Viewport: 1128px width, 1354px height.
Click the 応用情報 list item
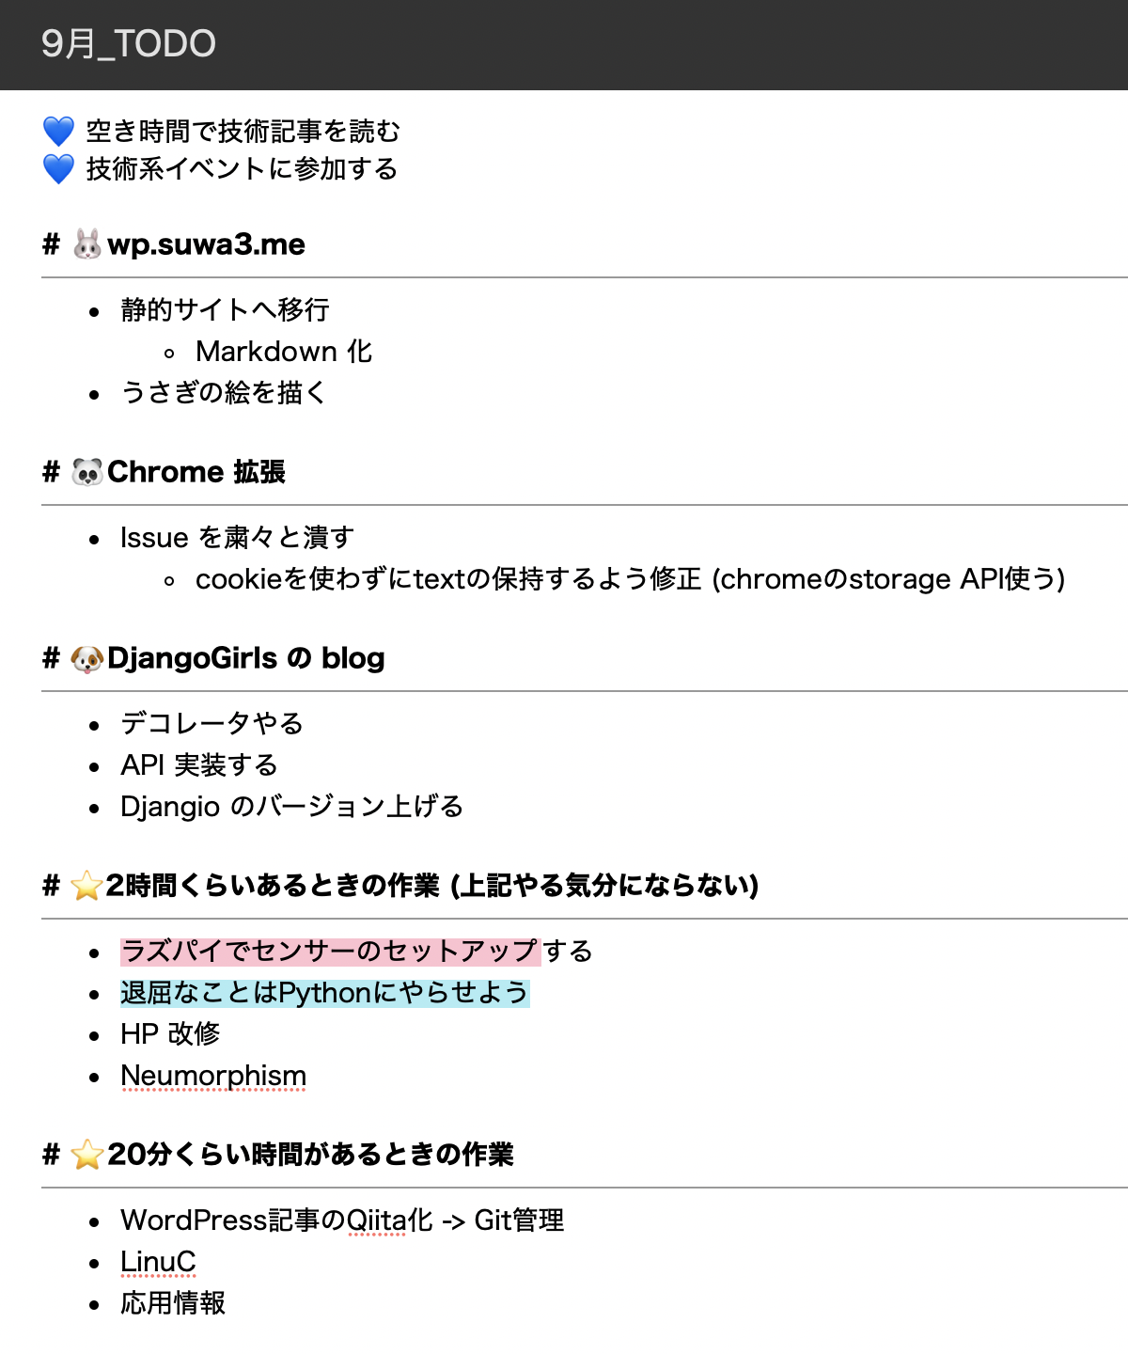coord(173,1303)
